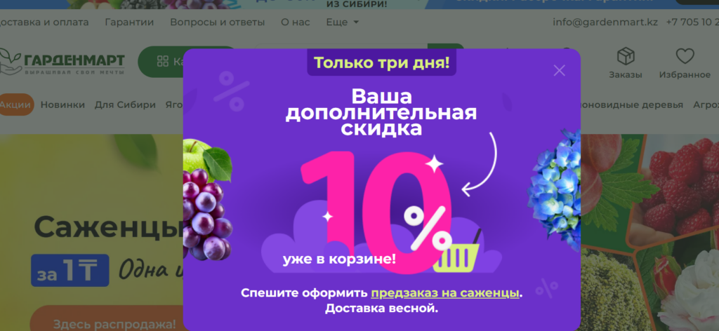Follow the предзаказ на саженцы link
Screen dimensions: 719x331
[444, 293]
